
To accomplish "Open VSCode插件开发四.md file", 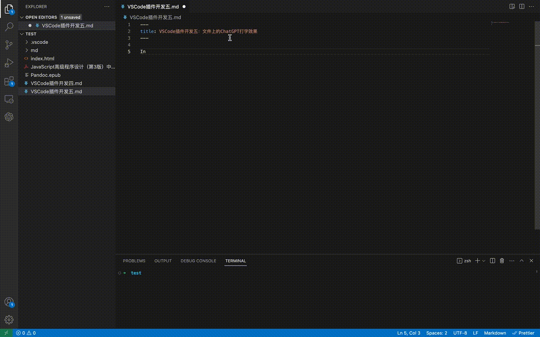I will point(67,83).
